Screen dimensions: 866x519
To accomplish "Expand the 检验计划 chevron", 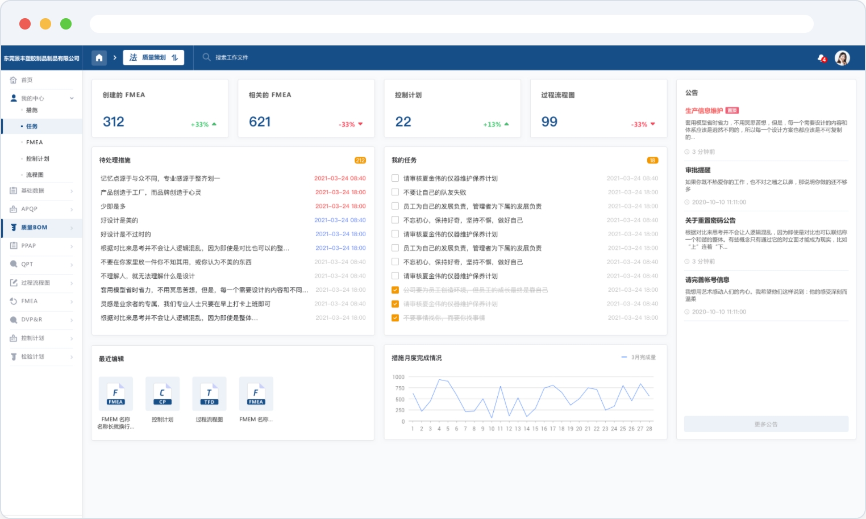I will click(72, 357).
